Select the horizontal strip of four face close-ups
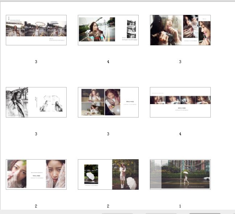This screenshot has height=214, width=235. (x=180, y=102)
